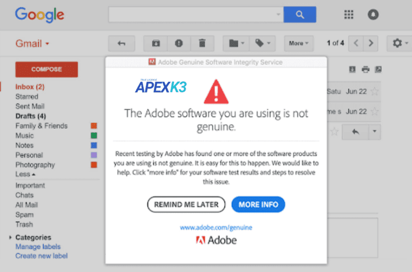Viewport: 412px width, 272px height.
Task: Click the green Music label color
Action: click(x=94, y=135)
